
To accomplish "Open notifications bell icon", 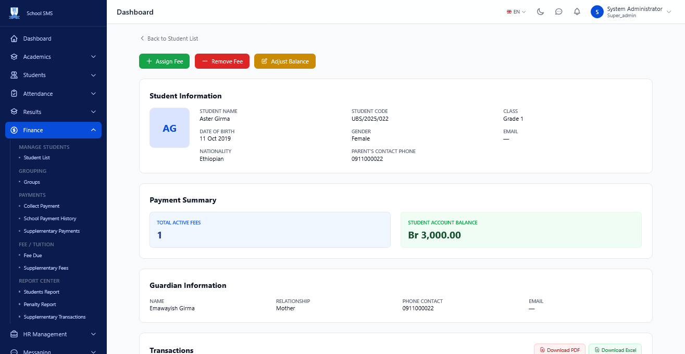I will click(577, 12).
